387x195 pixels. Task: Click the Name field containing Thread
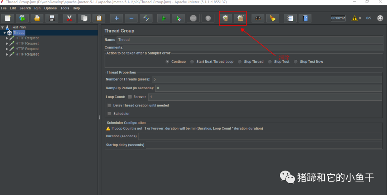click(250, 40)
